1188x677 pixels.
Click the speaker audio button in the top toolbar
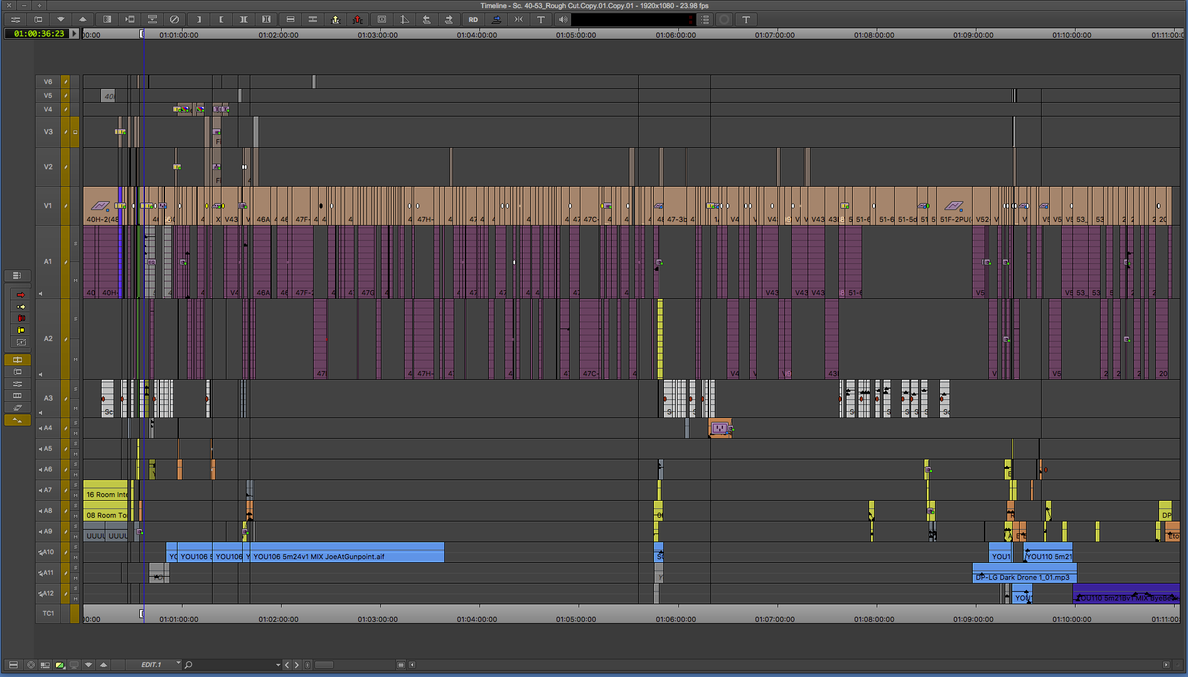[563, 19]
